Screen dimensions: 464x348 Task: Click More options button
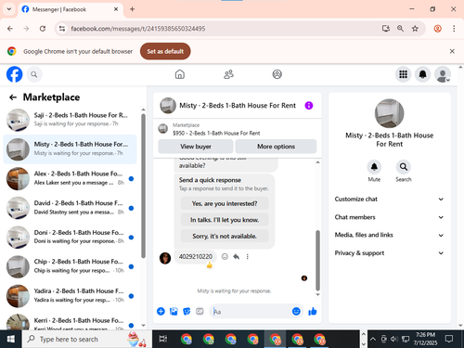(x=276, y=147)
